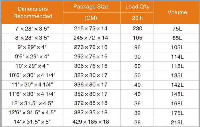Click the 219L volume cell
This screenshot has height=127, width=200.
177,122
